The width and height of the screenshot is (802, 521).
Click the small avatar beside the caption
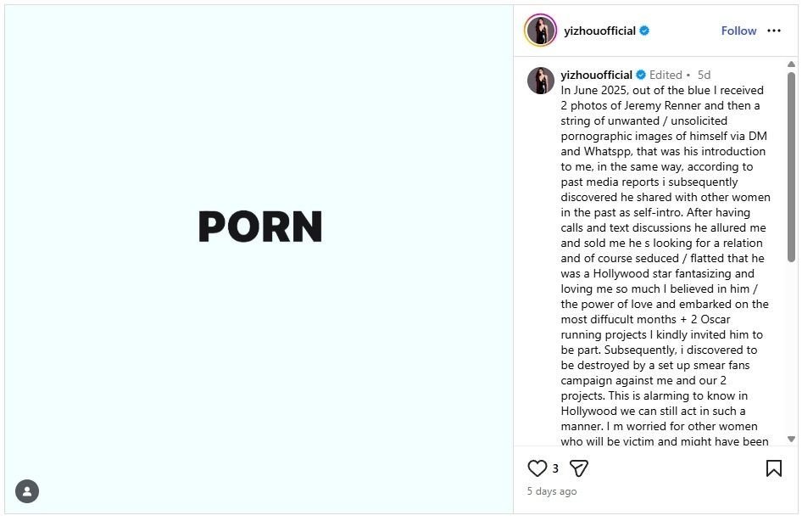pos(541,81)
